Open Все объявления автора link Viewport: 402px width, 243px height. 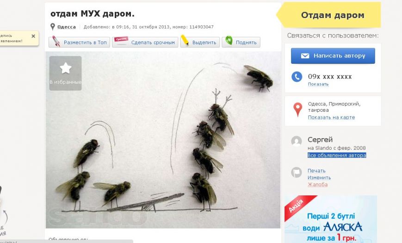pos(337,155)
